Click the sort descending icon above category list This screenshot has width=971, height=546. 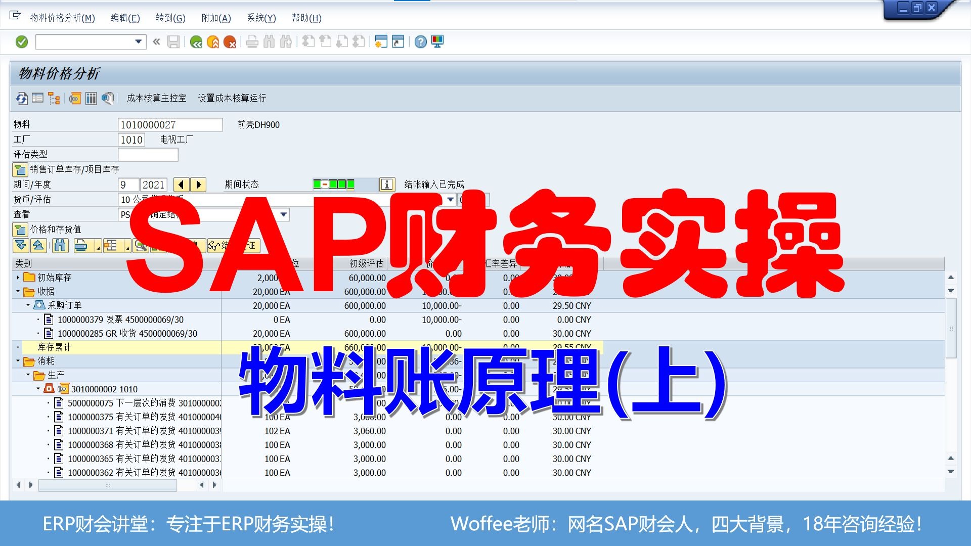tap(21, 247)
